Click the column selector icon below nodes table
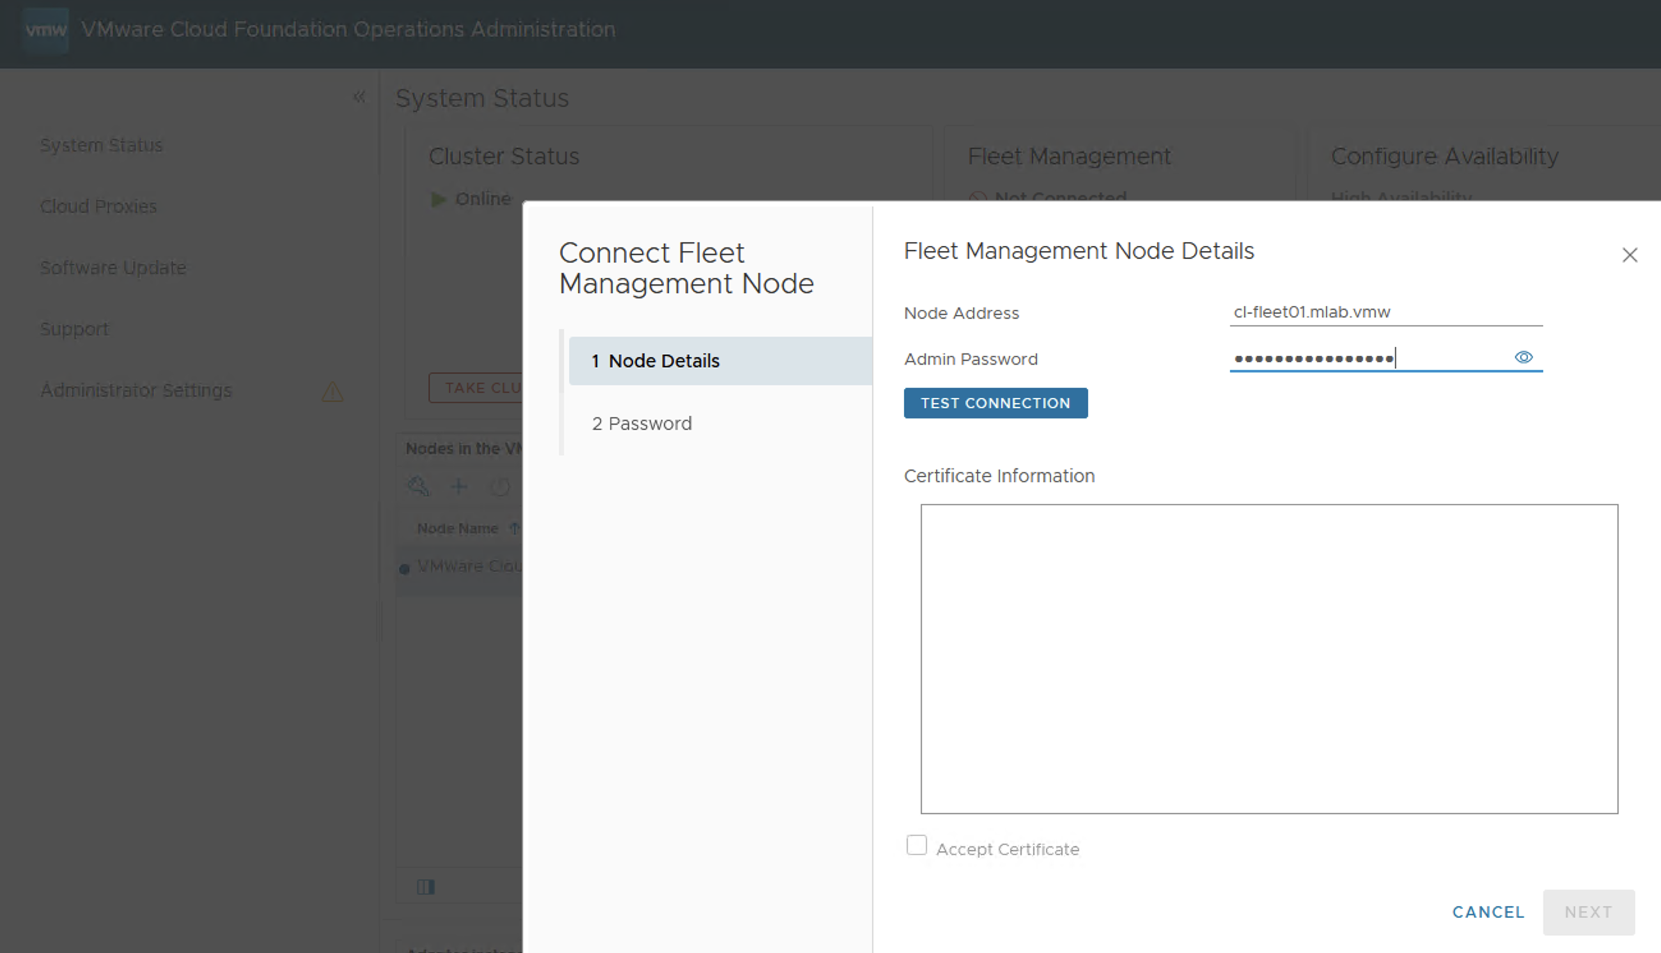 click(426, 887)
